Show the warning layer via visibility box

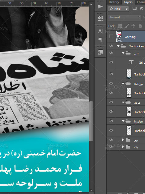(111, 36)
